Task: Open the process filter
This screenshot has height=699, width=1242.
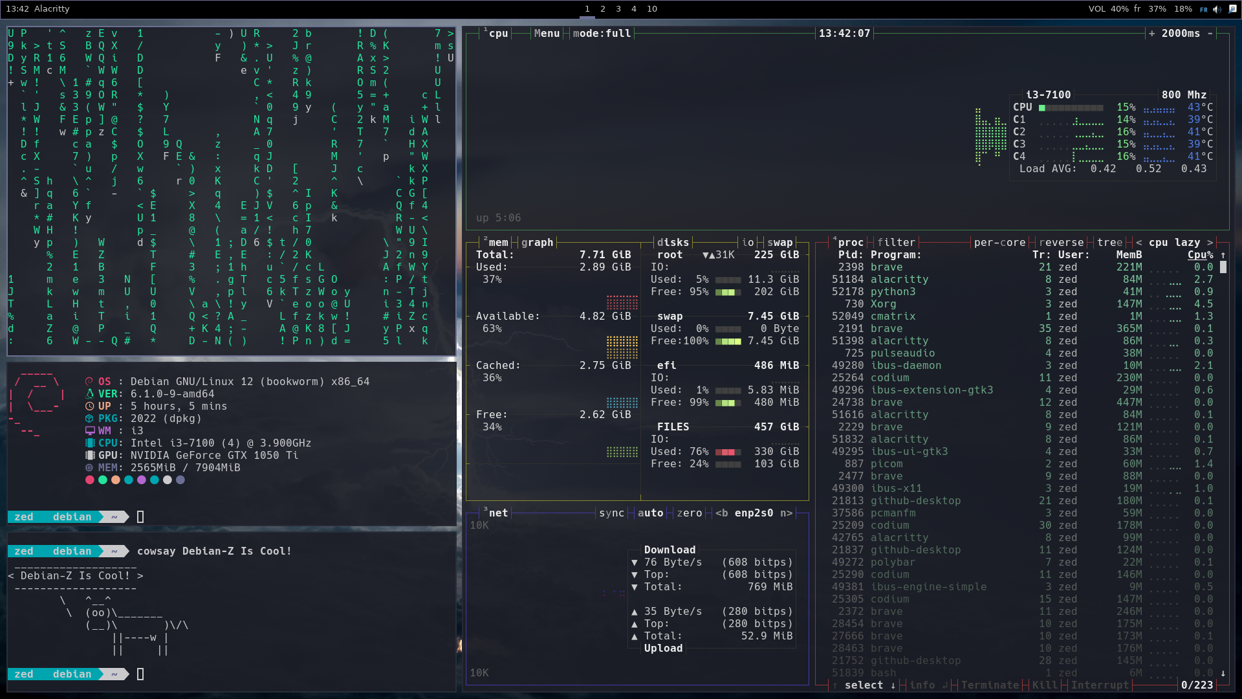Action: (x=895, y=242)
